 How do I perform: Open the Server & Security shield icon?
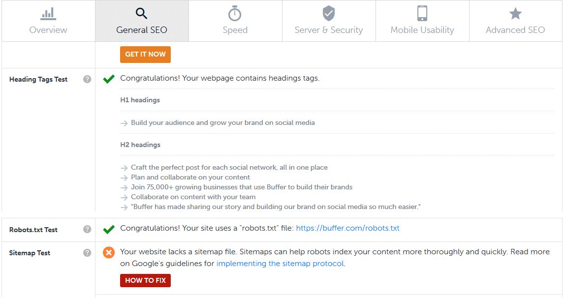(328, 14)
